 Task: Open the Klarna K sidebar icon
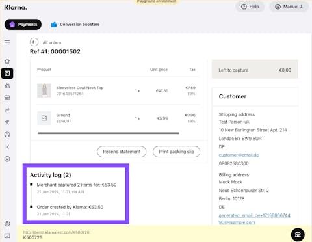[7, 147]
